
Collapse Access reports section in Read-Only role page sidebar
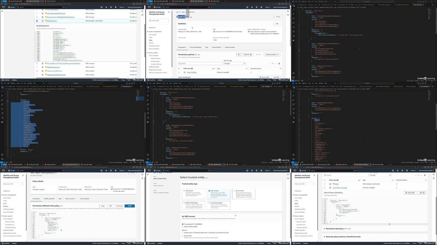pyautogui.click(x=148, y=53)
